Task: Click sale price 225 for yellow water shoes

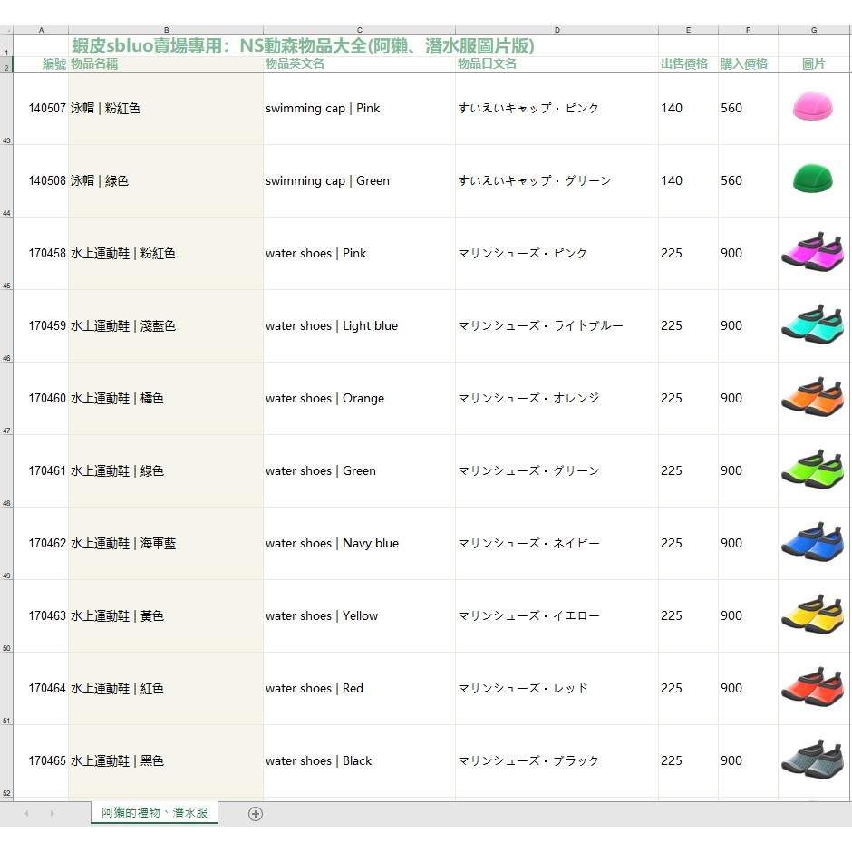Action: click(689, 616)
